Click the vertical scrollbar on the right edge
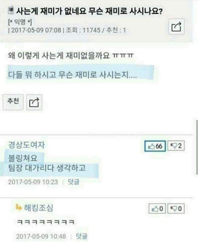Screen dimensions: 198x242 pyautogui.click(x=197, y=147)
